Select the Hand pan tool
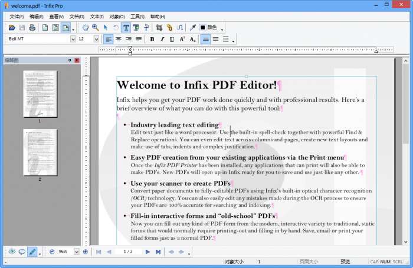413x268 pixels. coord(86,28)
